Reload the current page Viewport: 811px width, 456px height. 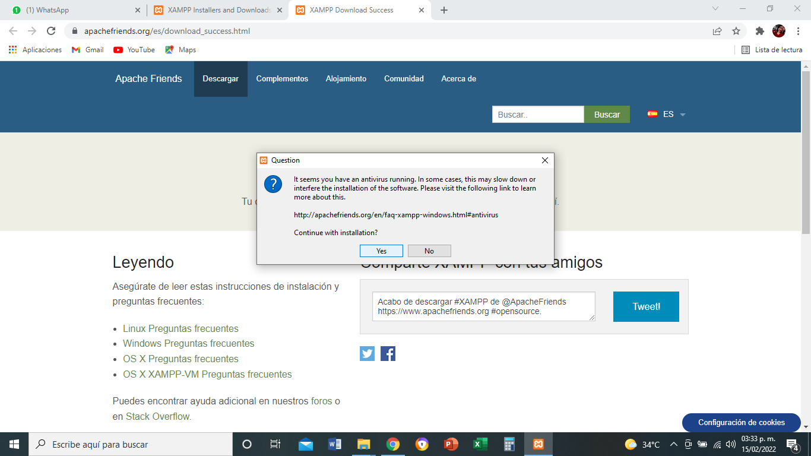coord(51,31)
